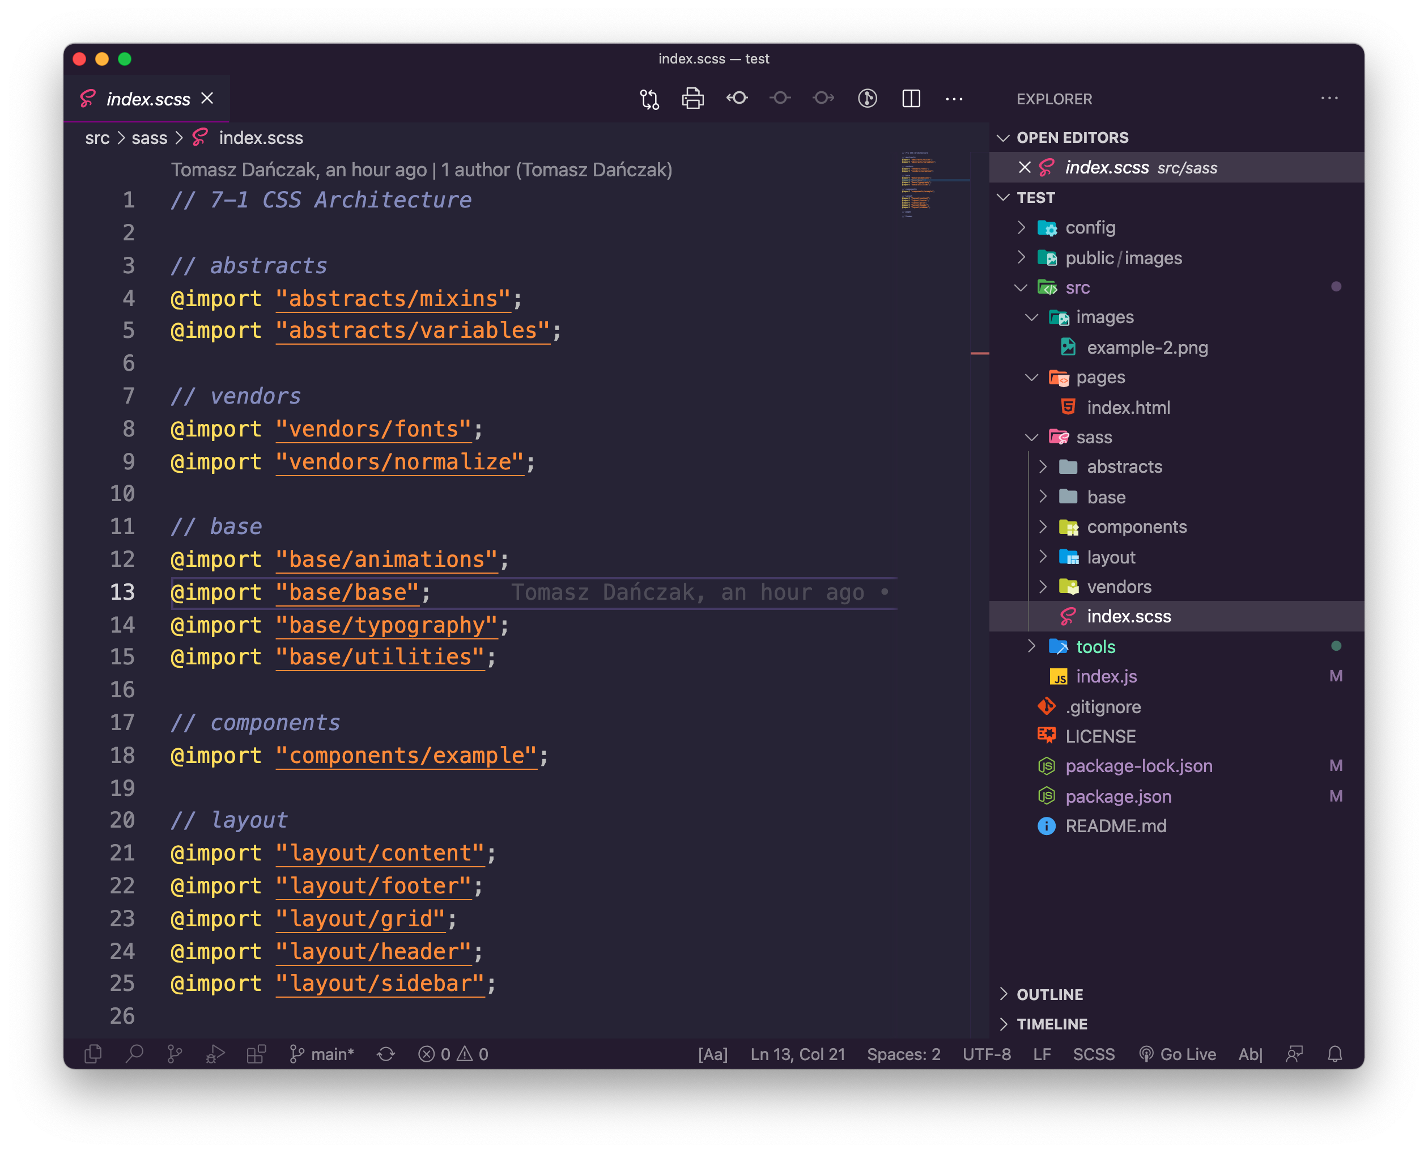The image size is (1428, 1153).
Task: Close index.scss in Open Editors list
Action: (x=1025, y=167)
